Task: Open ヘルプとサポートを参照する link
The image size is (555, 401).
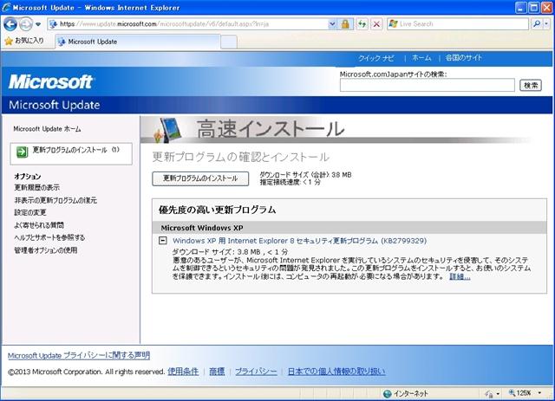Action: click(49, 237)
